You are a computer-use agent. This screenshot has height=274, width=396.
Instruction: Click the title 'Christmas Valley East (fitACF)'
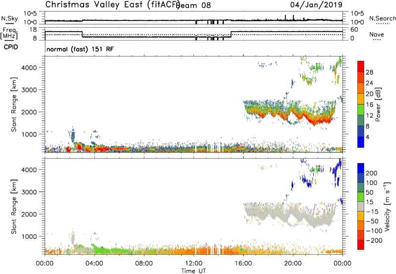[113, 4]
